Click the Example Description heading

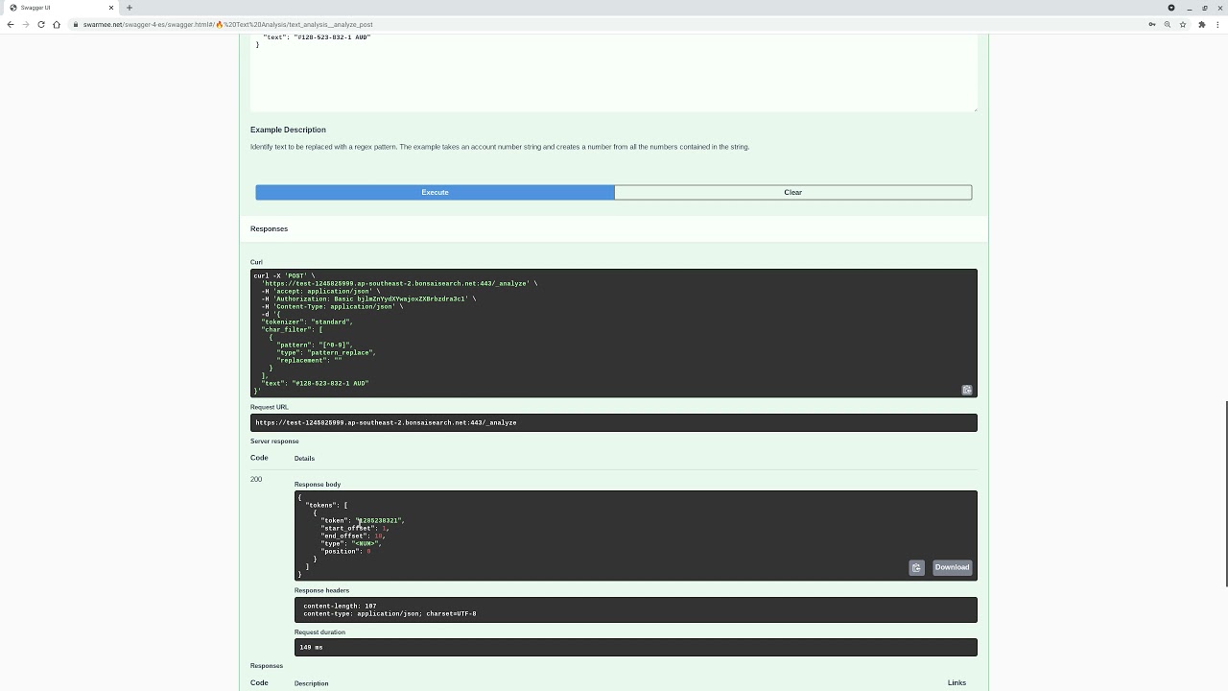coord(288,130)
